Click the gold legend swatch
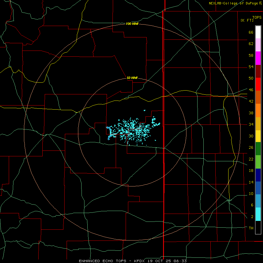This screenshot has width=263, height=263. pyautogui.click(x=258, y=124)
